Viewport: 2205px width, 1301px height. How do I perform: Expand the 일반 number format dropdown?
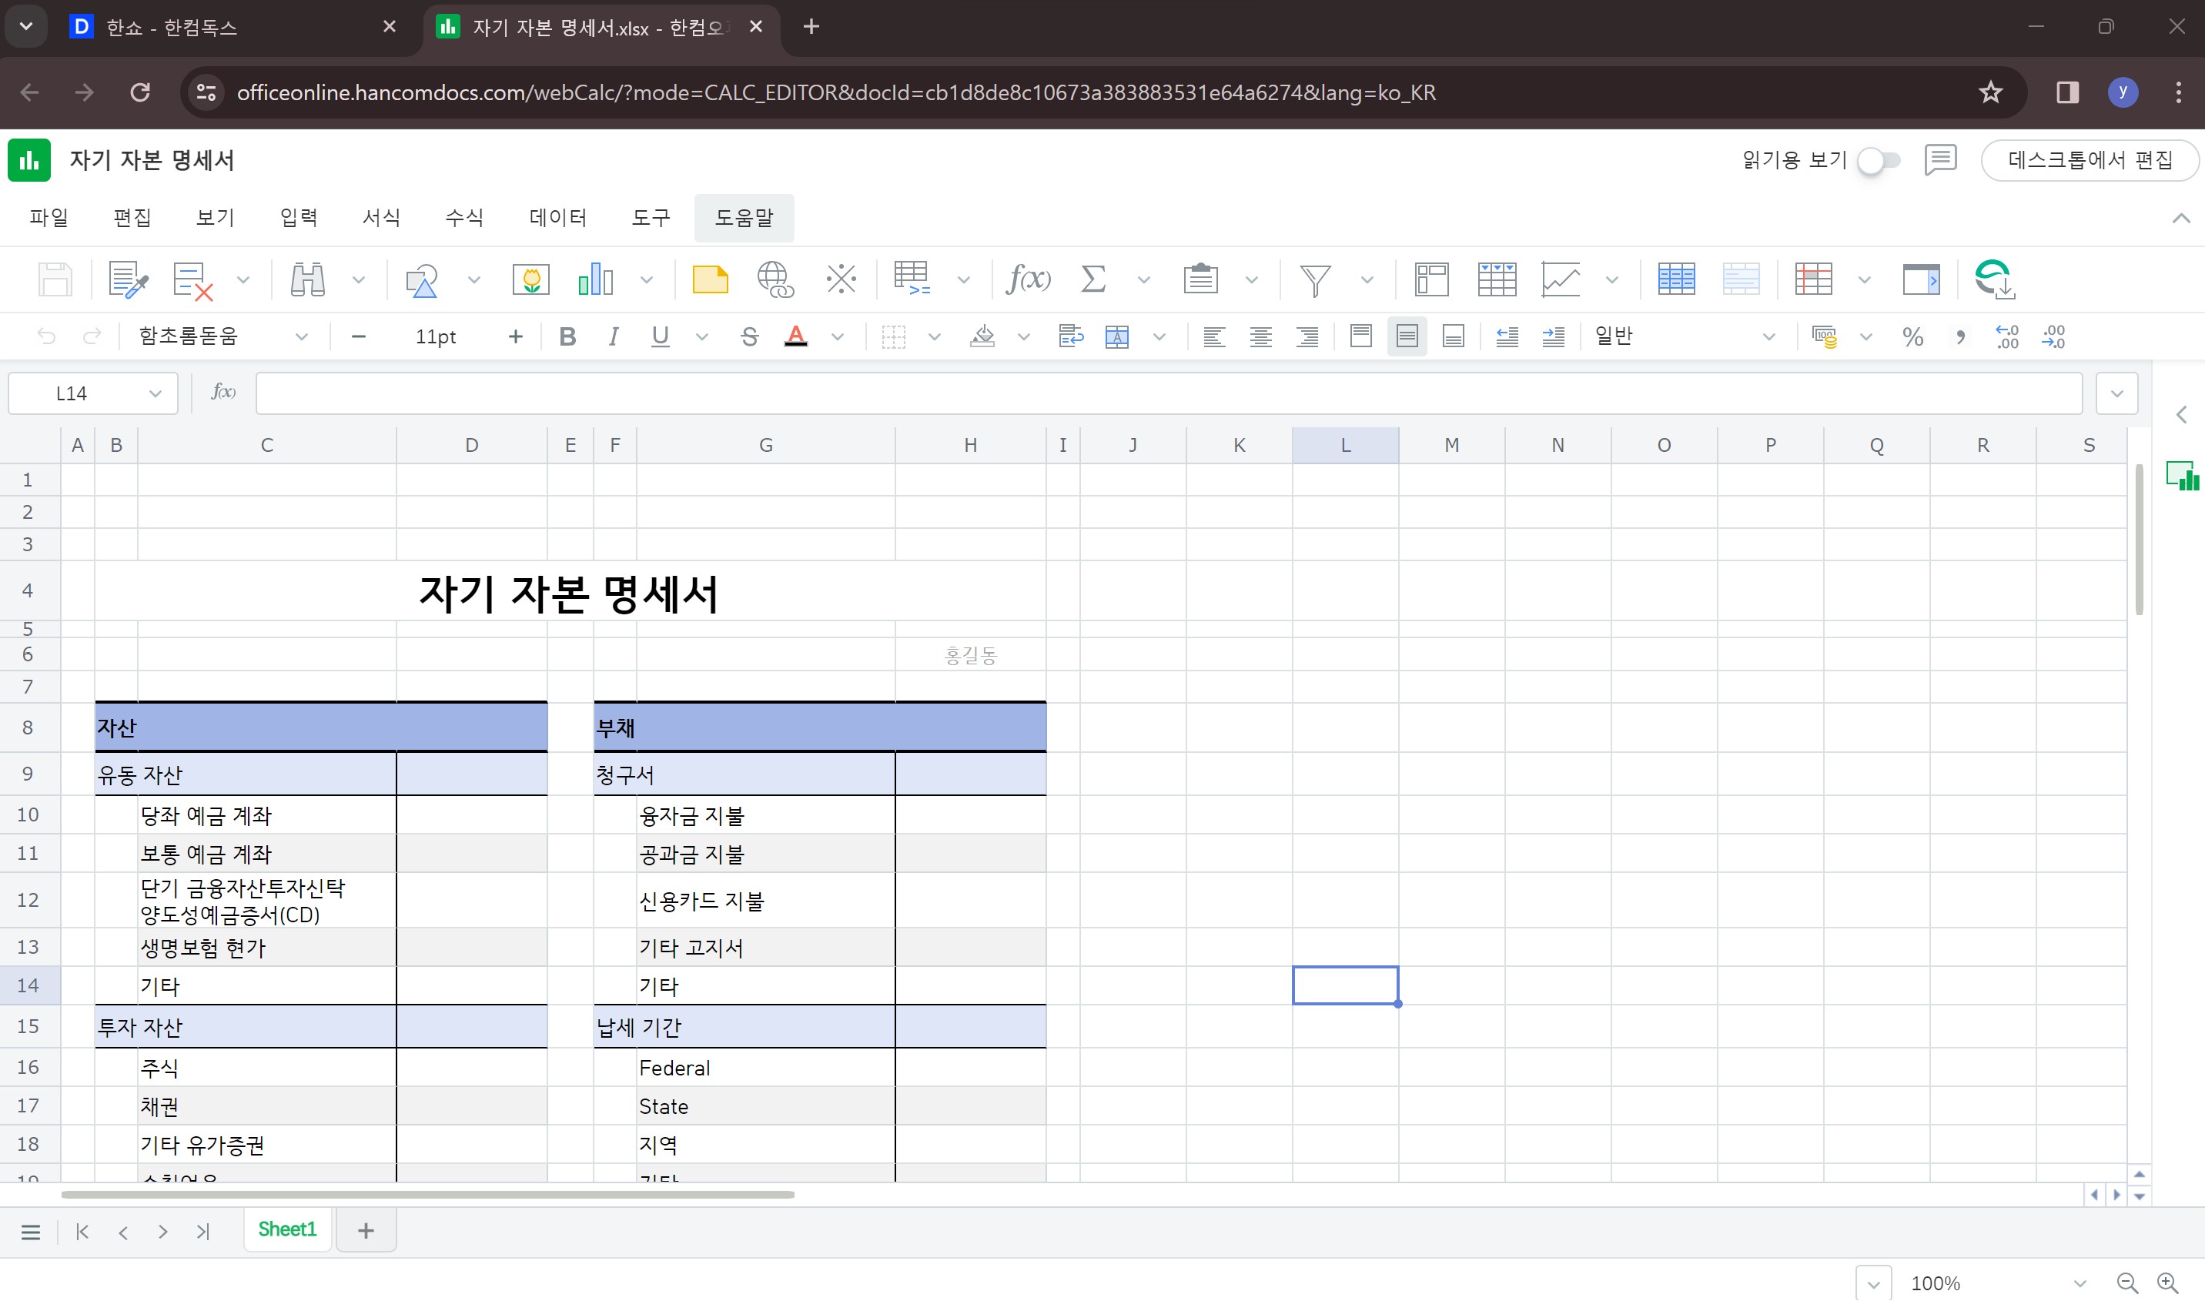[1768, 336]
